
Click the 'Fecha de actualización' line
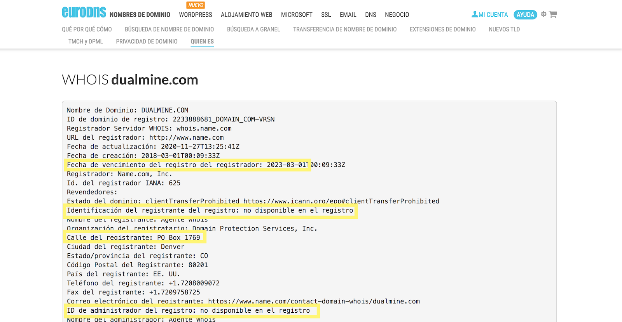pyautogui.click(x=153, y=147)
